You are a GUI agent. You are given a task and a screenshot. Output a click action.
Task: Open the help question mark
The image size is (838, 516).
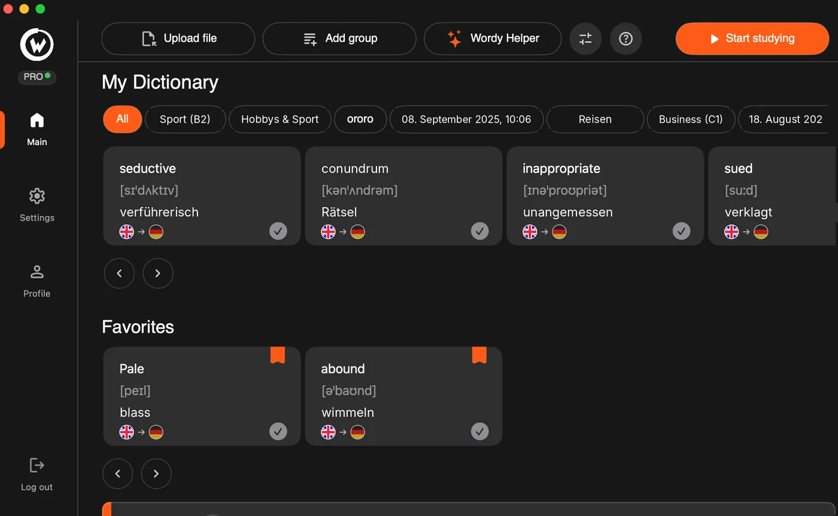pos(626,39)
